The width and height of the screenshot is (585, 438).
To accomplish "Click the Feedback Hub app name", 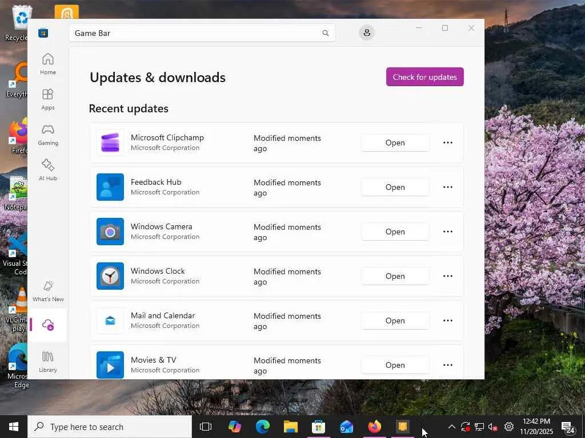I will 156,182.
